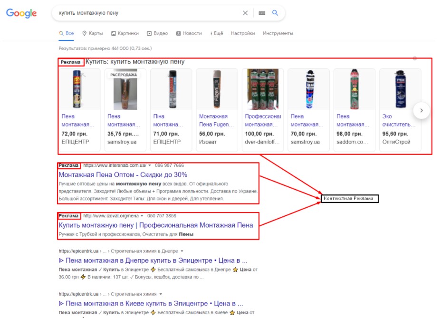Open РАСПРОДАЖА foam product image
The width and height of the screenshot is (441, 318).
point(125,89)
